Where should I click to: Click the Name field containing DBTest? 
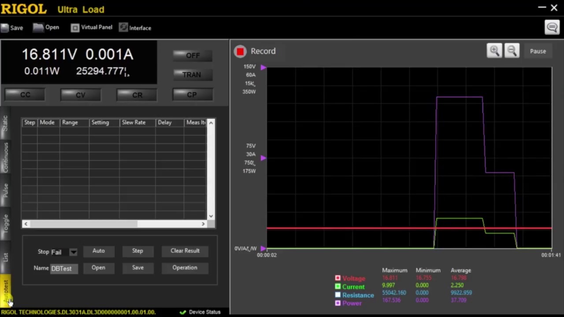tap(64, 269)
